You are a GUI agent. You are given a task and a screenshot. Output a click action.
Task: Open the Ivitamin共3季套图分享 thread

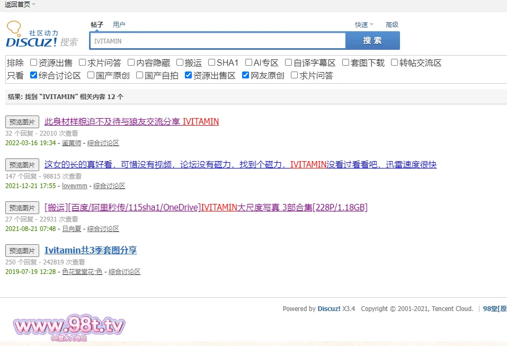pyautogui.click(x=91, y=250)
